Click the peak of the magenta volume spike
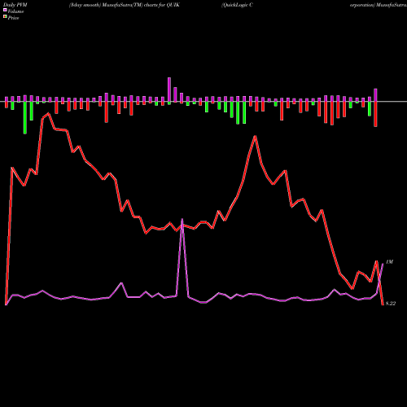 coord(182,219)
